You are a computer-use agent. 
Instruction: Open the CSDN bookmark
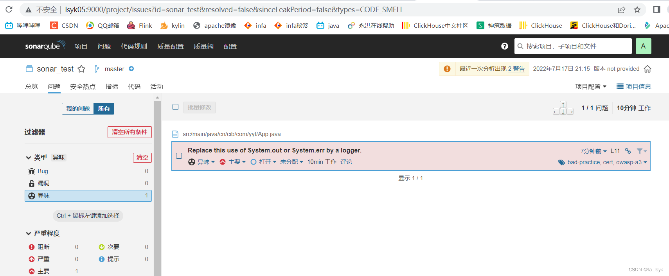(64, 25)
